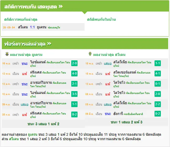Open the 0-2 score badge against Hungary
The height and width of the screenshot is (147, 170).
(157, 114)
